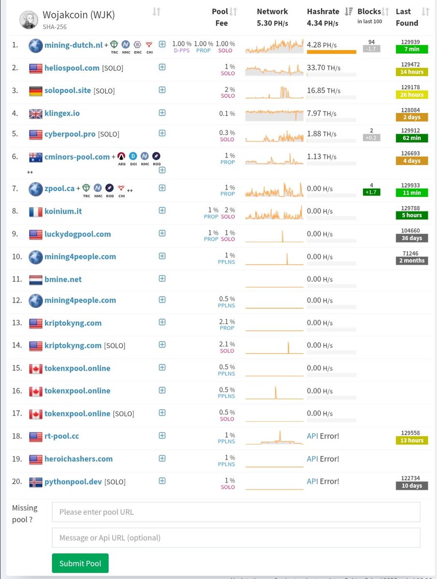Click the '10 days' last found badge
Viewport: 437px width, 579px height.
coord(411,486)
